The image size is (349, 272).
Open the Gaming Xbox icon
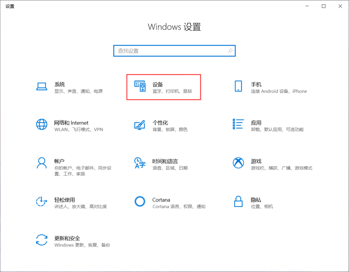coord(238,163)
